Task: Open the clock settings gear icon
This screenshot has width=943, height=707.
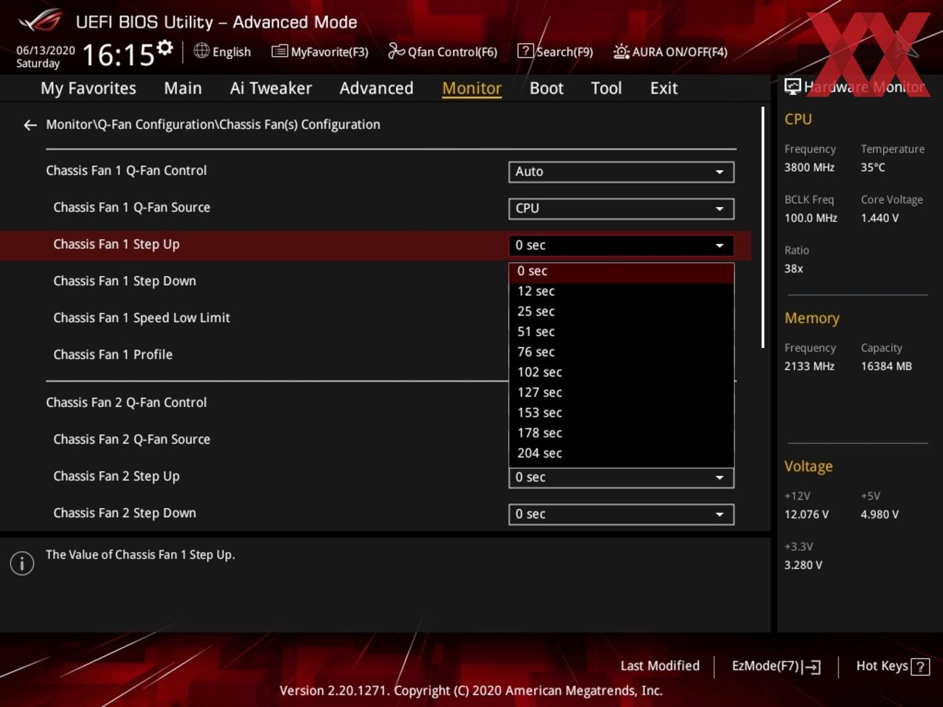Action: 164,48
